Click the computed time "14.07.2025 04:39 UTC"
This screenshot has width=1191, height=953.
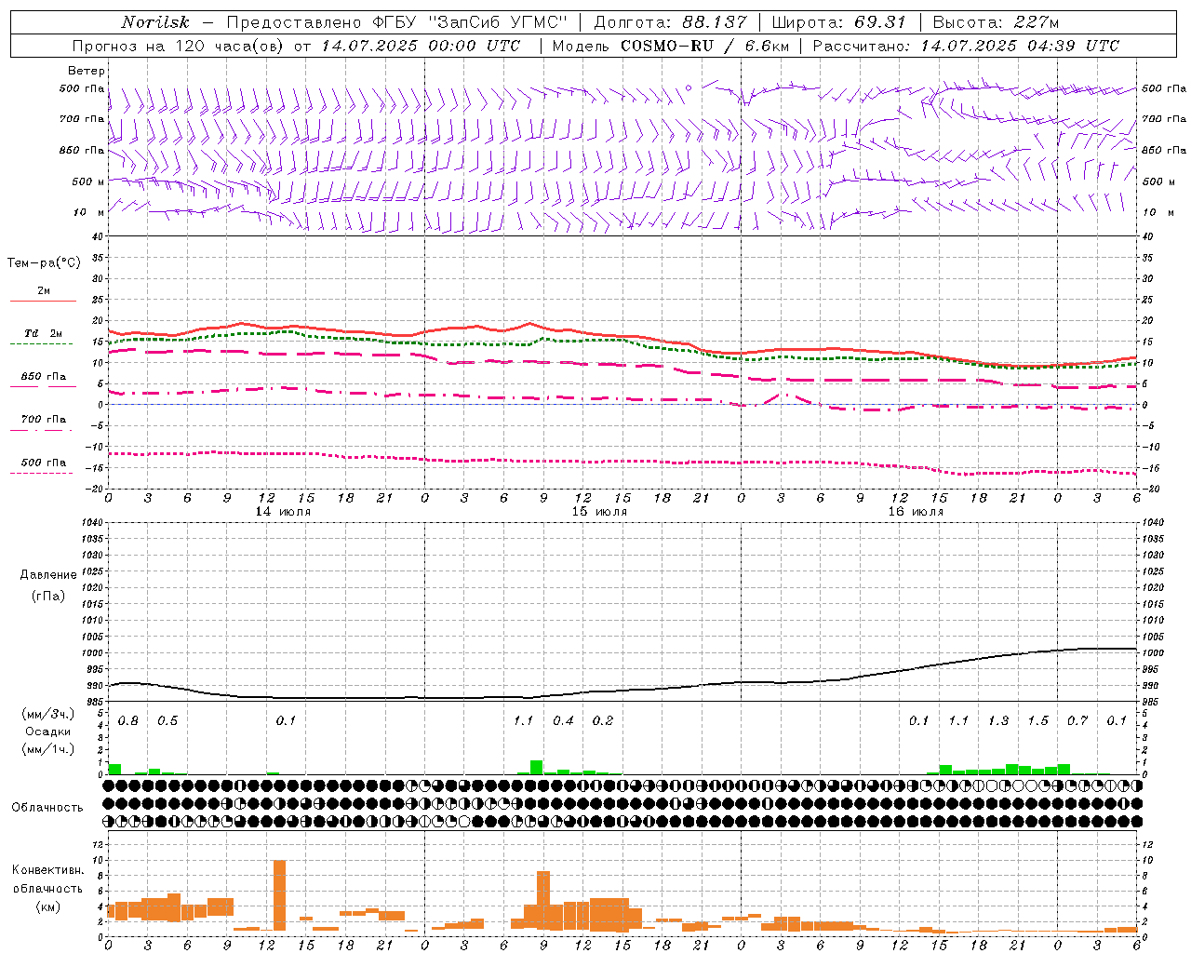pyautogui.click(x=1020, y=46)
